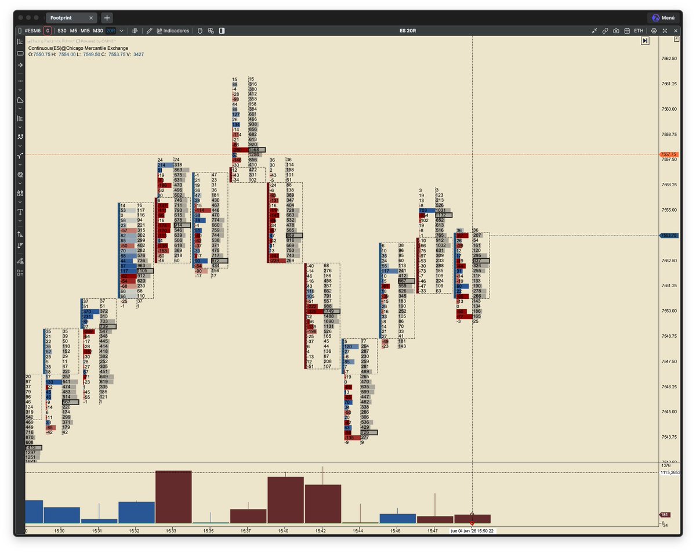Select the polygon shape tool
696x553 pixels.
tap(20, 100)
